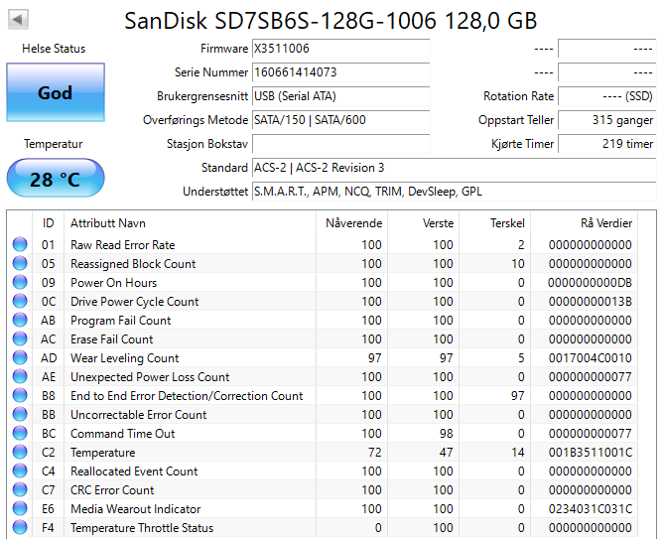Click the status orb beside CRC Error Count
662x539 pixels.
(20, 490)
